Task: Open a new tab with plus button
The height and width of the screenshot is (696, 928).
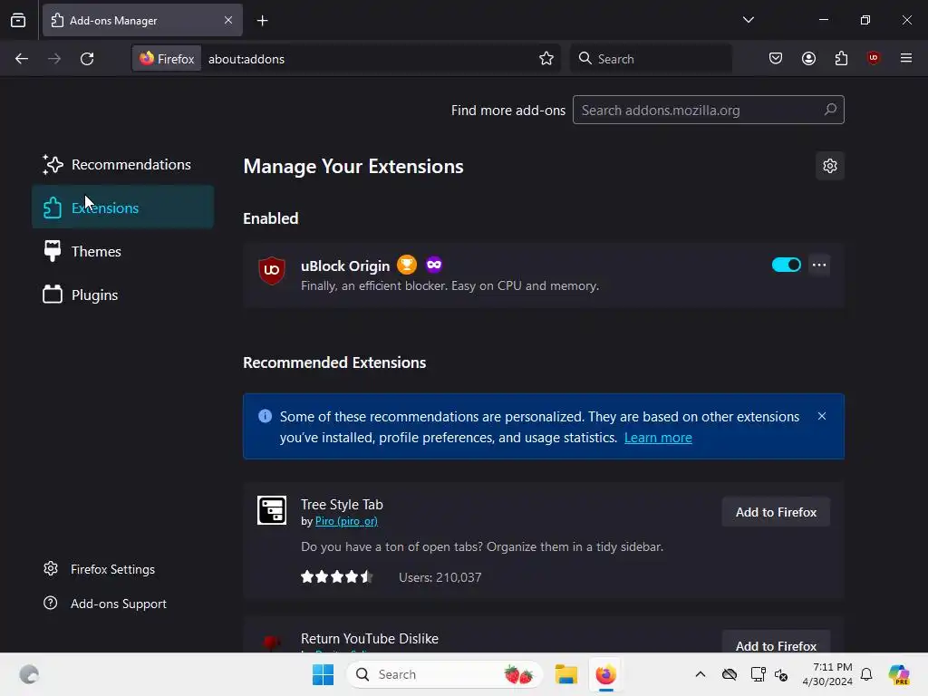Action: [x=262, y=21]
